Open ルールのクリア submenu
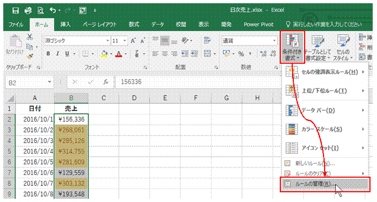 pyautogui.click(x=325, y=173)
